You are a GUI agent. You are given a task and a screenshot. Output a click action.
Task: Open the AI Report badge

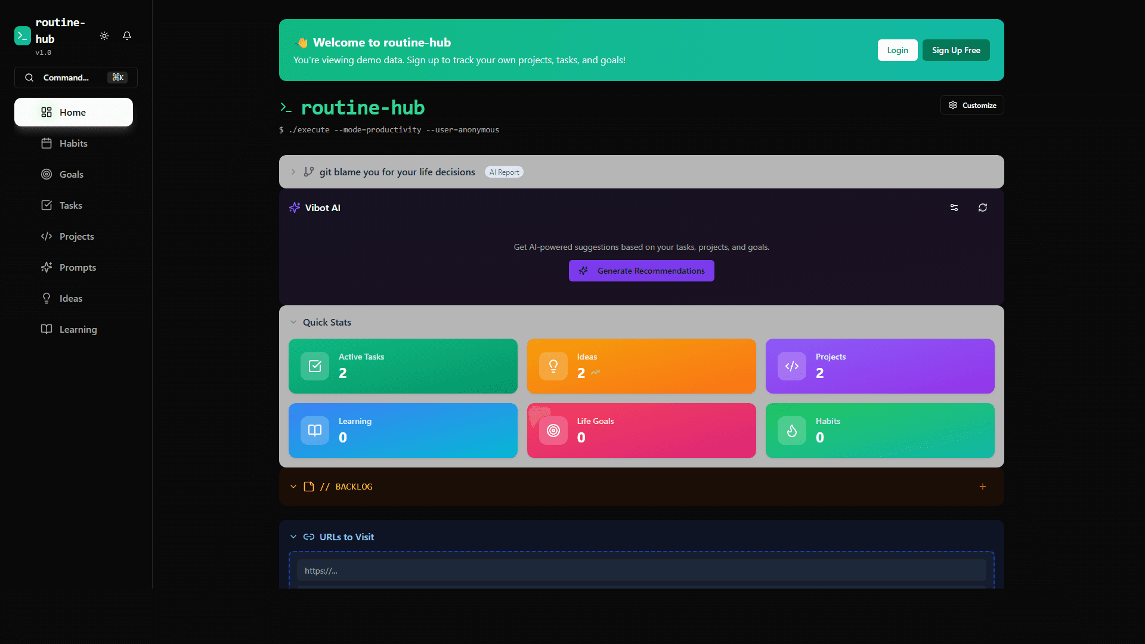coord(504,172)
